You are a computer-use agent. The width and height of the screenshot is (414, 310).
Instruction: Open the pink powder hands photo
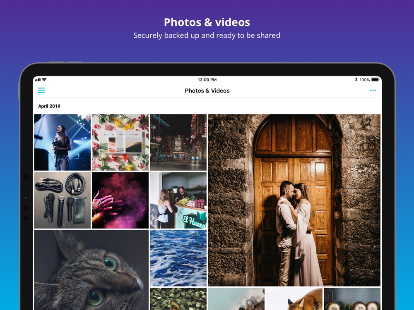pos(120,200)
